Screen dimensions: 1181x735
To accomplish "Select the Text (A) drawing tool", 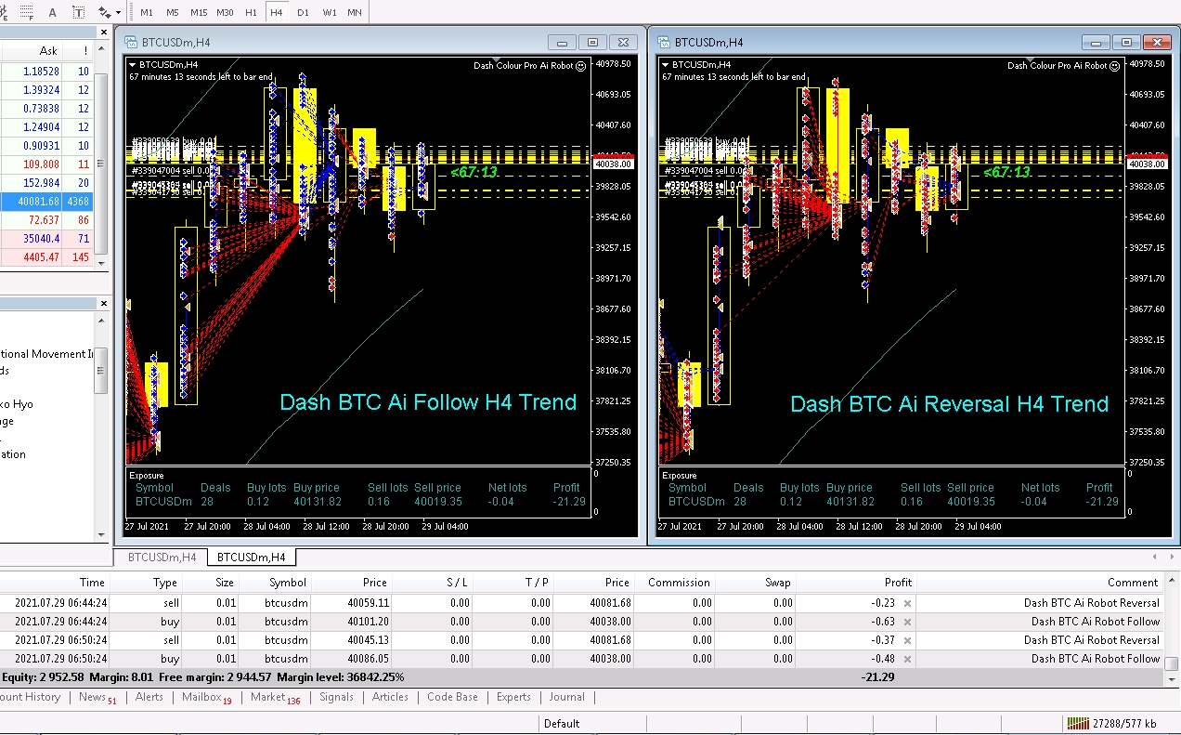I will [x=52, y=12].
